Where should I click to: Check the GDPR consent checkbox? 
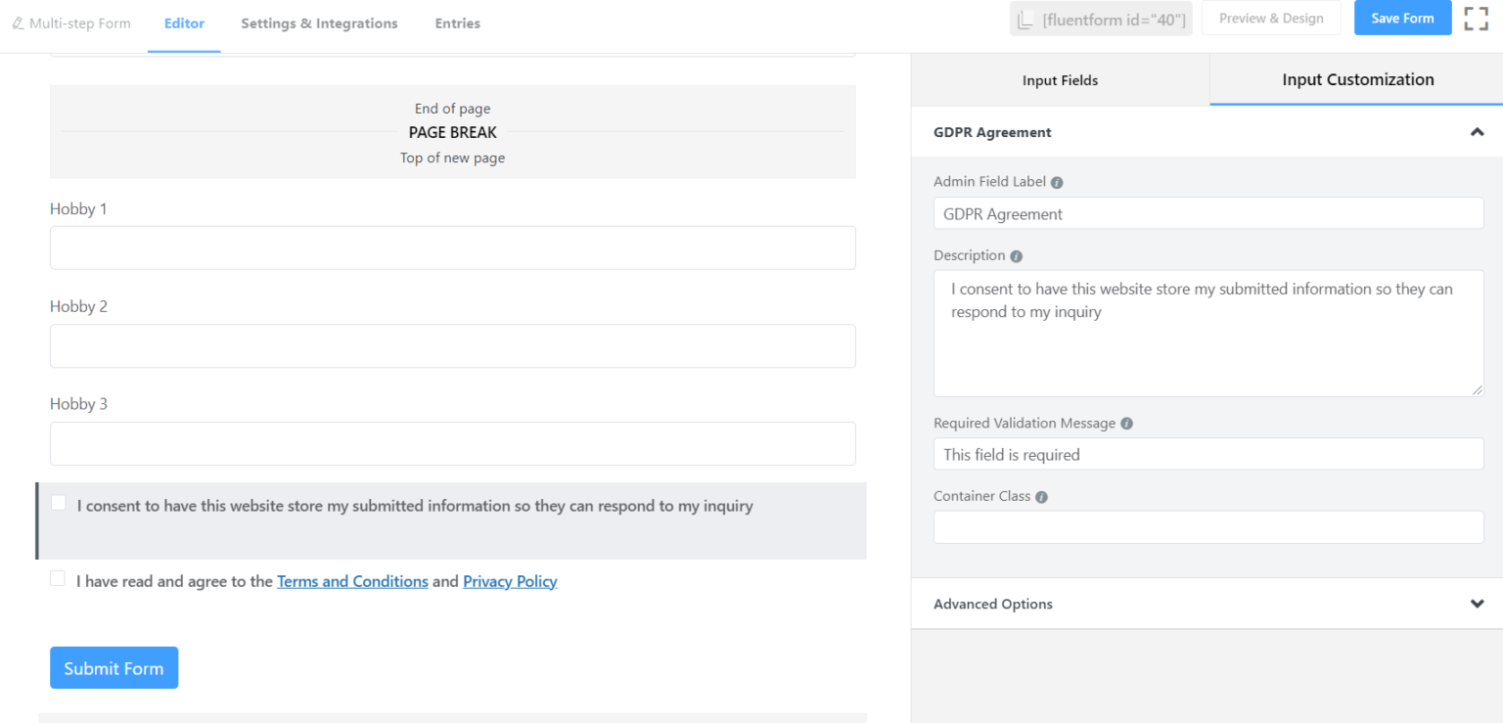(x=58, y=502)
